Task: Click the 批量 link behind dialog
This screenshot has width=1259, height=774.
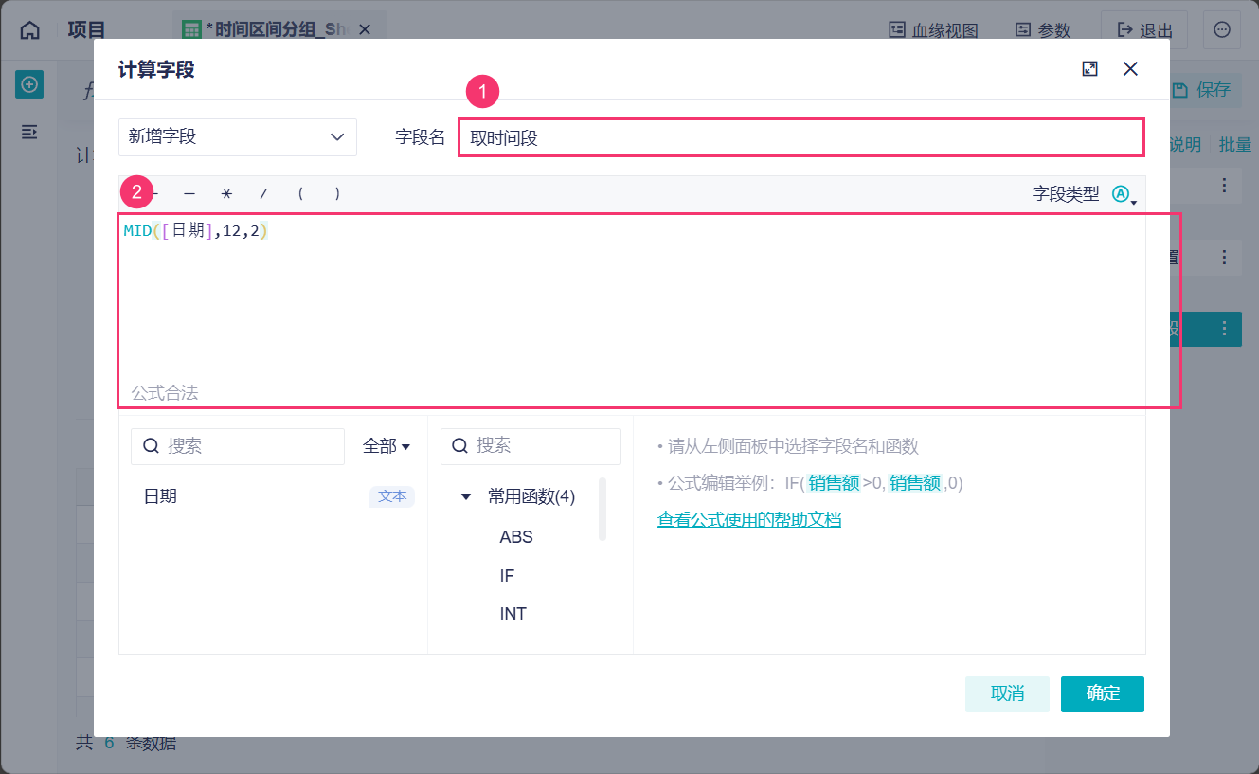Action: point(1235,145)
